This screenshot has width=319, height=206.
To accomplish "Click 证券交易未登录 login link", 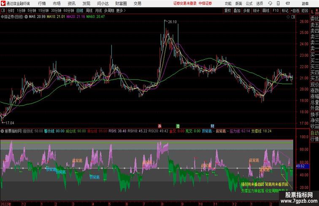I will (185, 3).
